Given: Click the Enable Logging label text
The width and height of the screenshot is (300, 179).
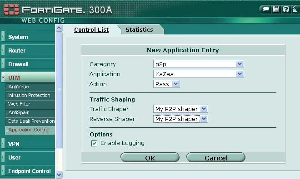Looking at the screenshot, I should tap(122, 143).
